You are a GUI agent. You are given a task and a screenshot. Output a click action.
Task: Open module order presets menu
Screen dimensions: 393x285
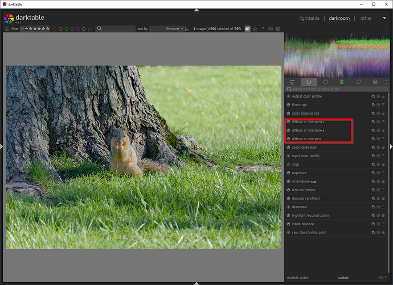pyautogui.click(x=386, y=278)
